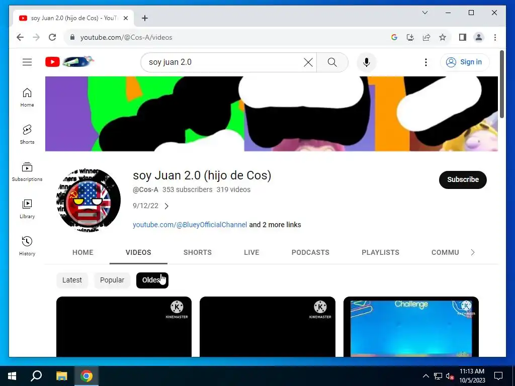Open the first Kinemaster black video thumbnail
Image resolution: width=515 pixels, height=386 pixels.
coord(124,327)
